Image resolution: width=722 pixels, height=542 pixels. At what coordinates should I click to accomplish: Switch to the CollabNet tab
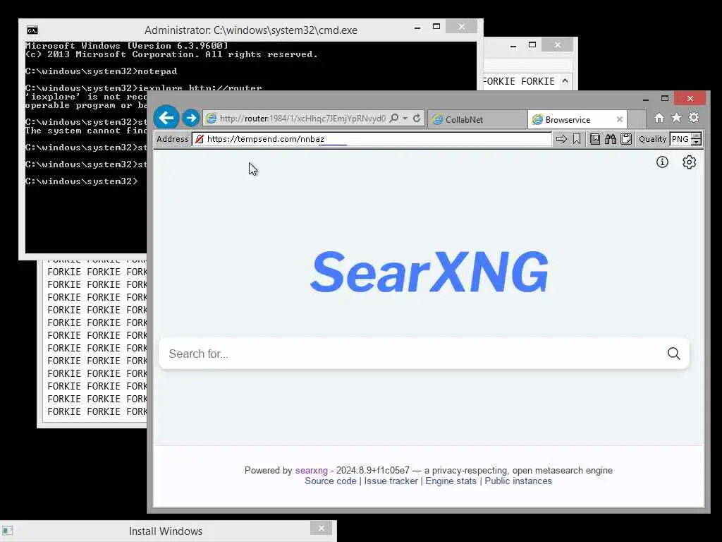click(x=477, y=119)
